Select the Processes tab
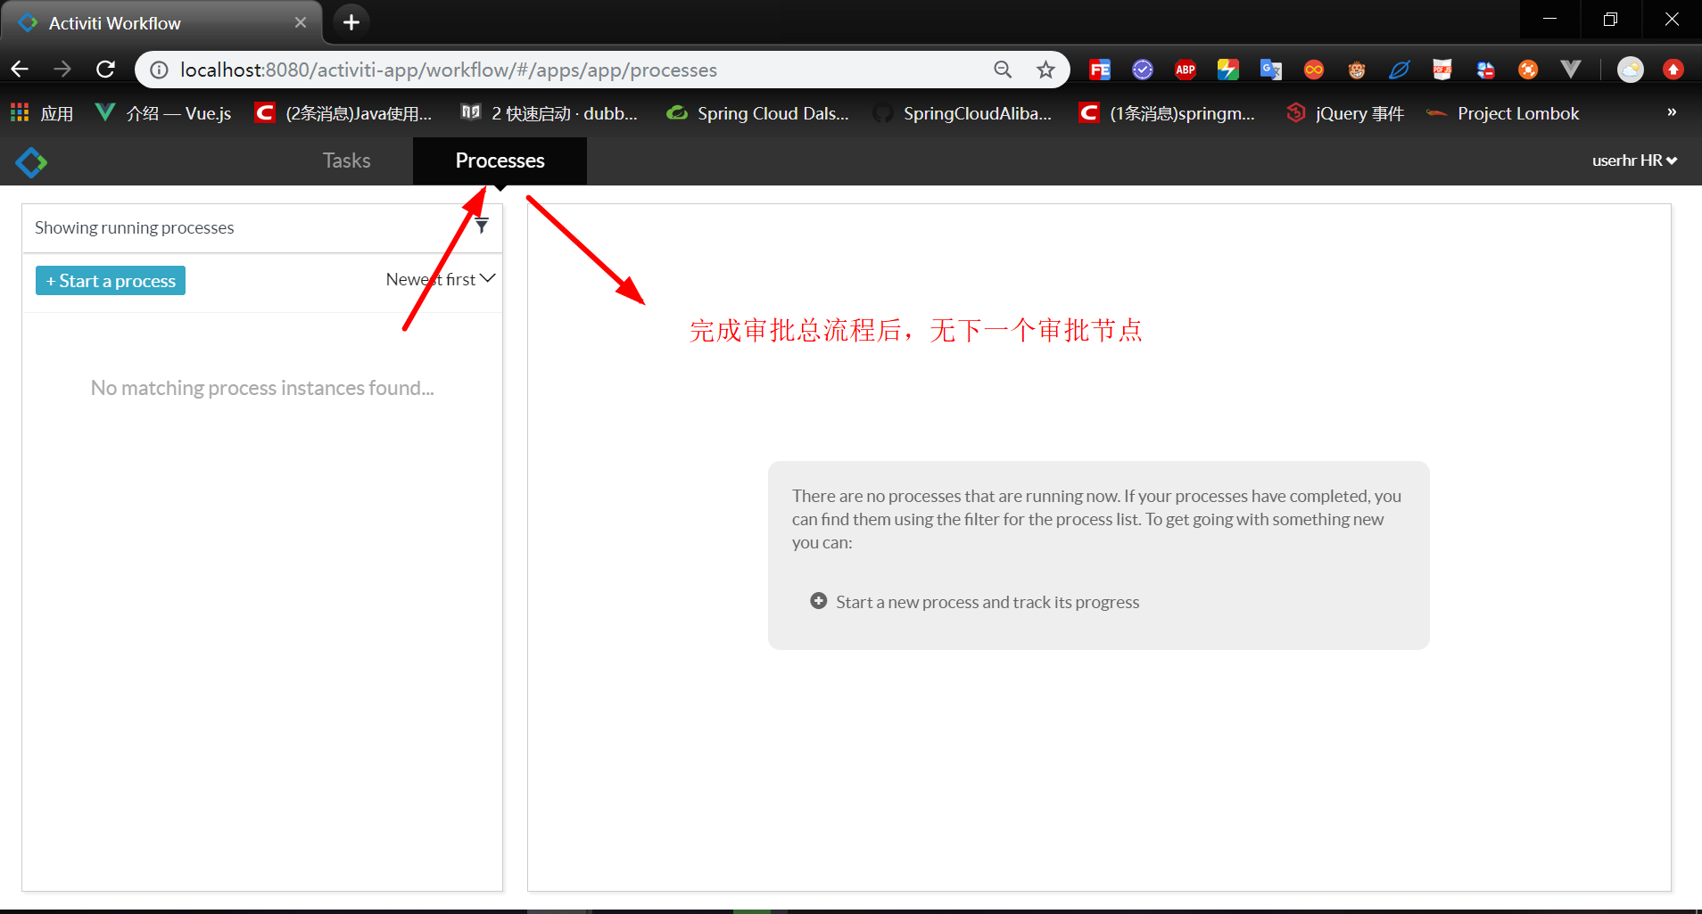1702x914 pixels. point(500,161)
